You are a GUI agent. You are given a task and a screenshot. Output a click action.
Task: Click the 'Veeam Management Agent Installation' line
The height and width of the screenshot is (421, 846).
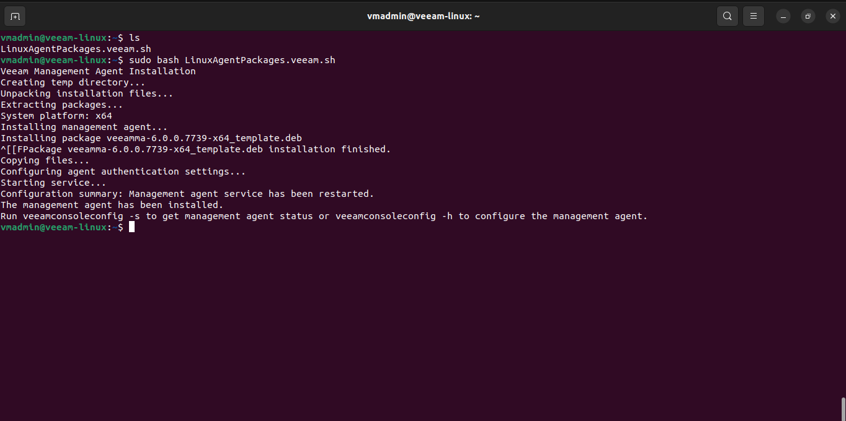click(x=98, y=71)
